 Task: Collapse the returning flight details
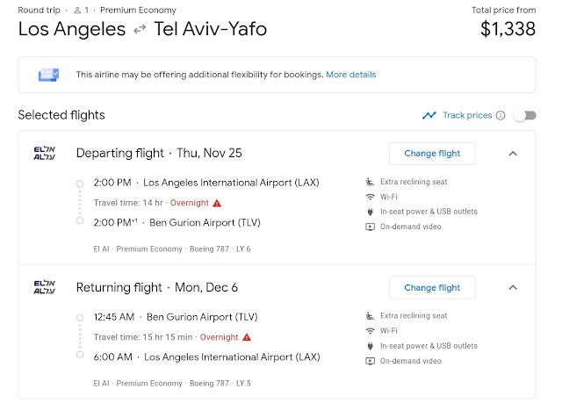click(x=514, y=288)
